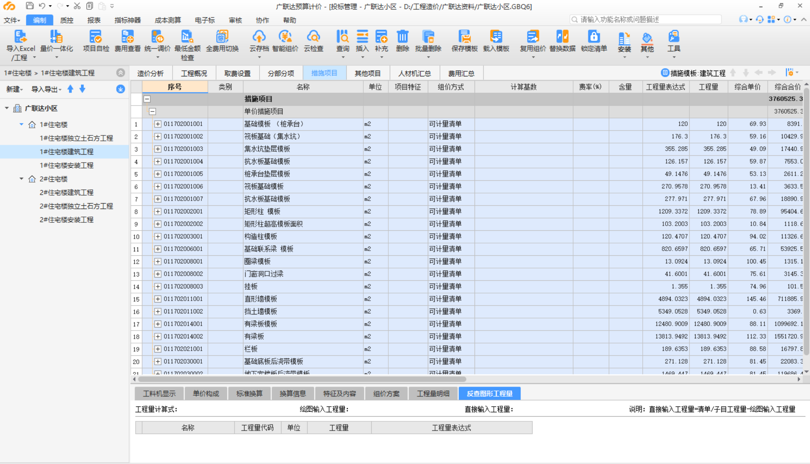Select the 工料机显示 bottom tab

pyautogui.click(x=159, y=393)
